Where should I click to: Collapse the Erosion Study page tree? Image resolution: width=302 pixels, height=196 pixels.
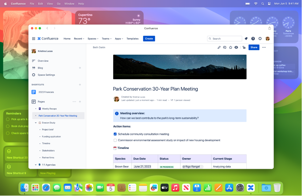tap(36, 123)
